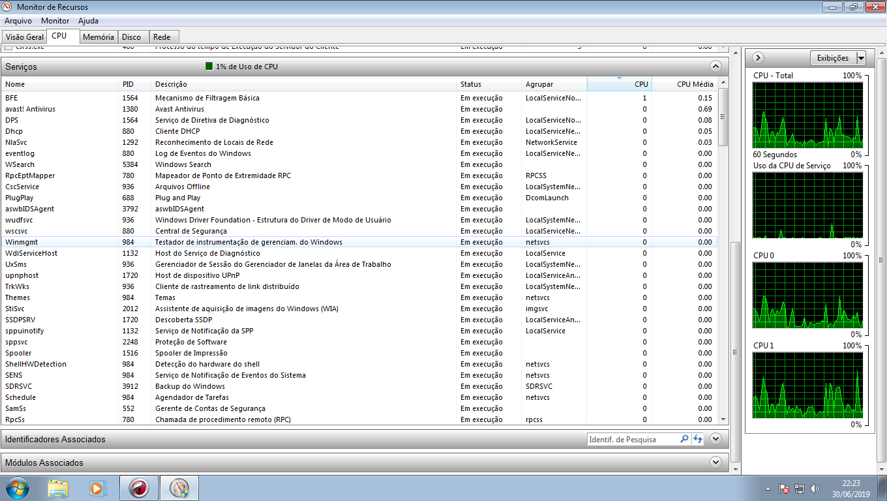Screen dimensions: 887x501
Task: Open the Ajuda menu
Action: (x=88, y=21)
